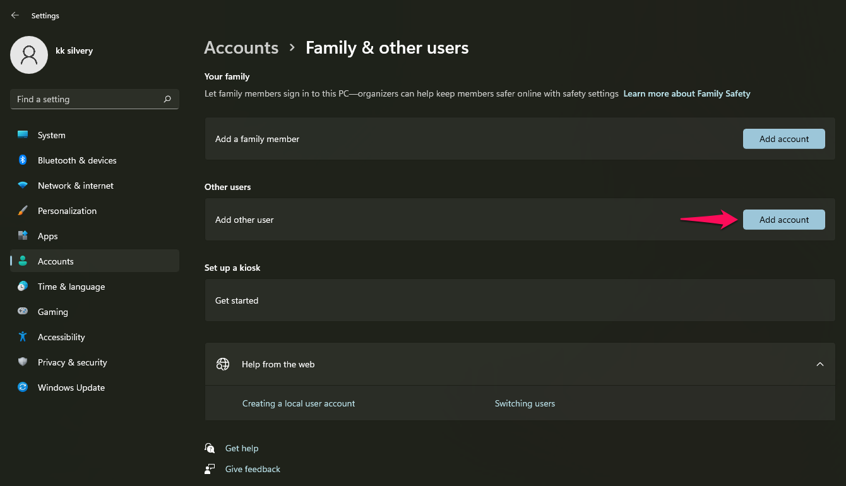Go back using the arrow at top left
The width and height of the screenshot is (846, 486).
15,15
